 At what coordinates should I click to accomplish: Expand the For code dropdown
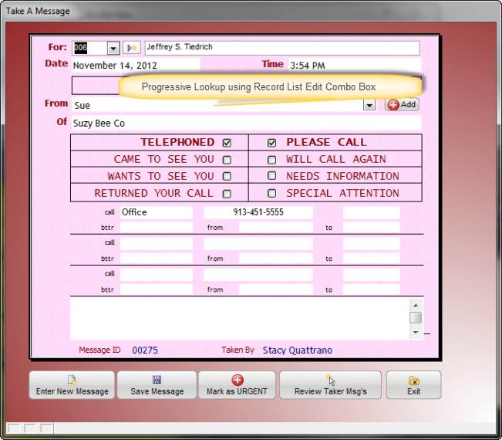tap(113, 48)
